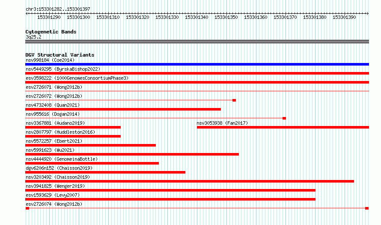Click the red nsv3203492 variant bar
Screen dimensions: 381x225
pos(190,181)
